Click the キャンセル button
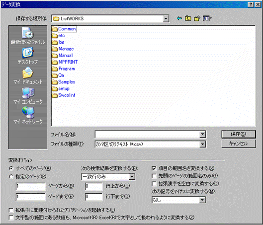 click(238, 144)
